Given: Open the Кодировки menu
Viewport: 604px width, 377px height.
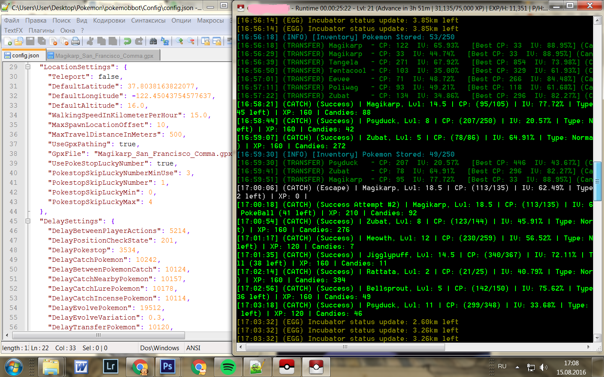Looking at the screenshot, I should [109, 21].
